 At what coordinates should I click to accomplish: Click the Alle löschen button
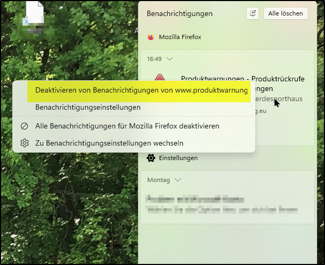click(x=285, y=13)
